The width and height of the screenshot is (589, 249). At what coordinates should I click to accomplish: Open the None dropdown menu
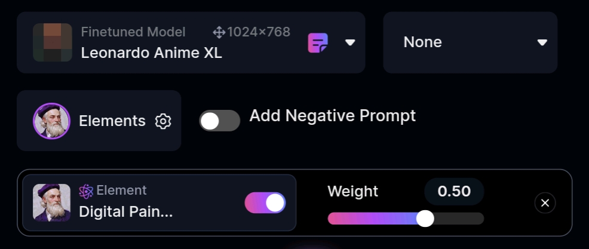click(470, 42)
